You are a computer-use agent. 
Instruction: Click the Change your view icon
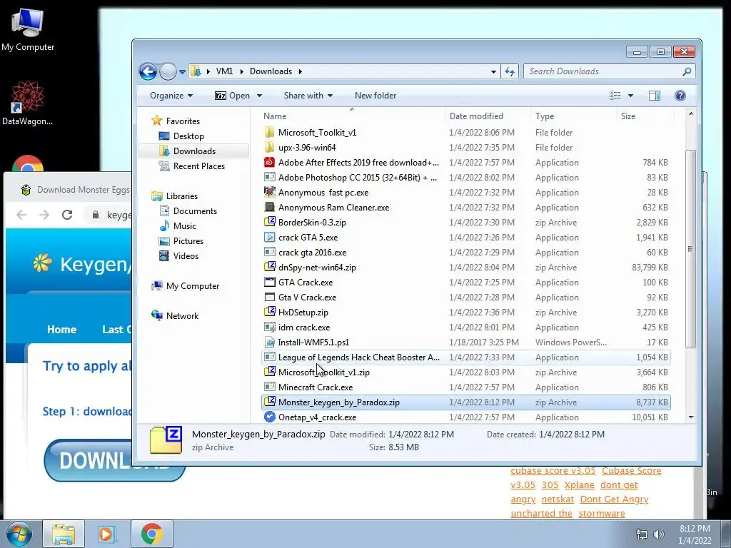(615, 96)
